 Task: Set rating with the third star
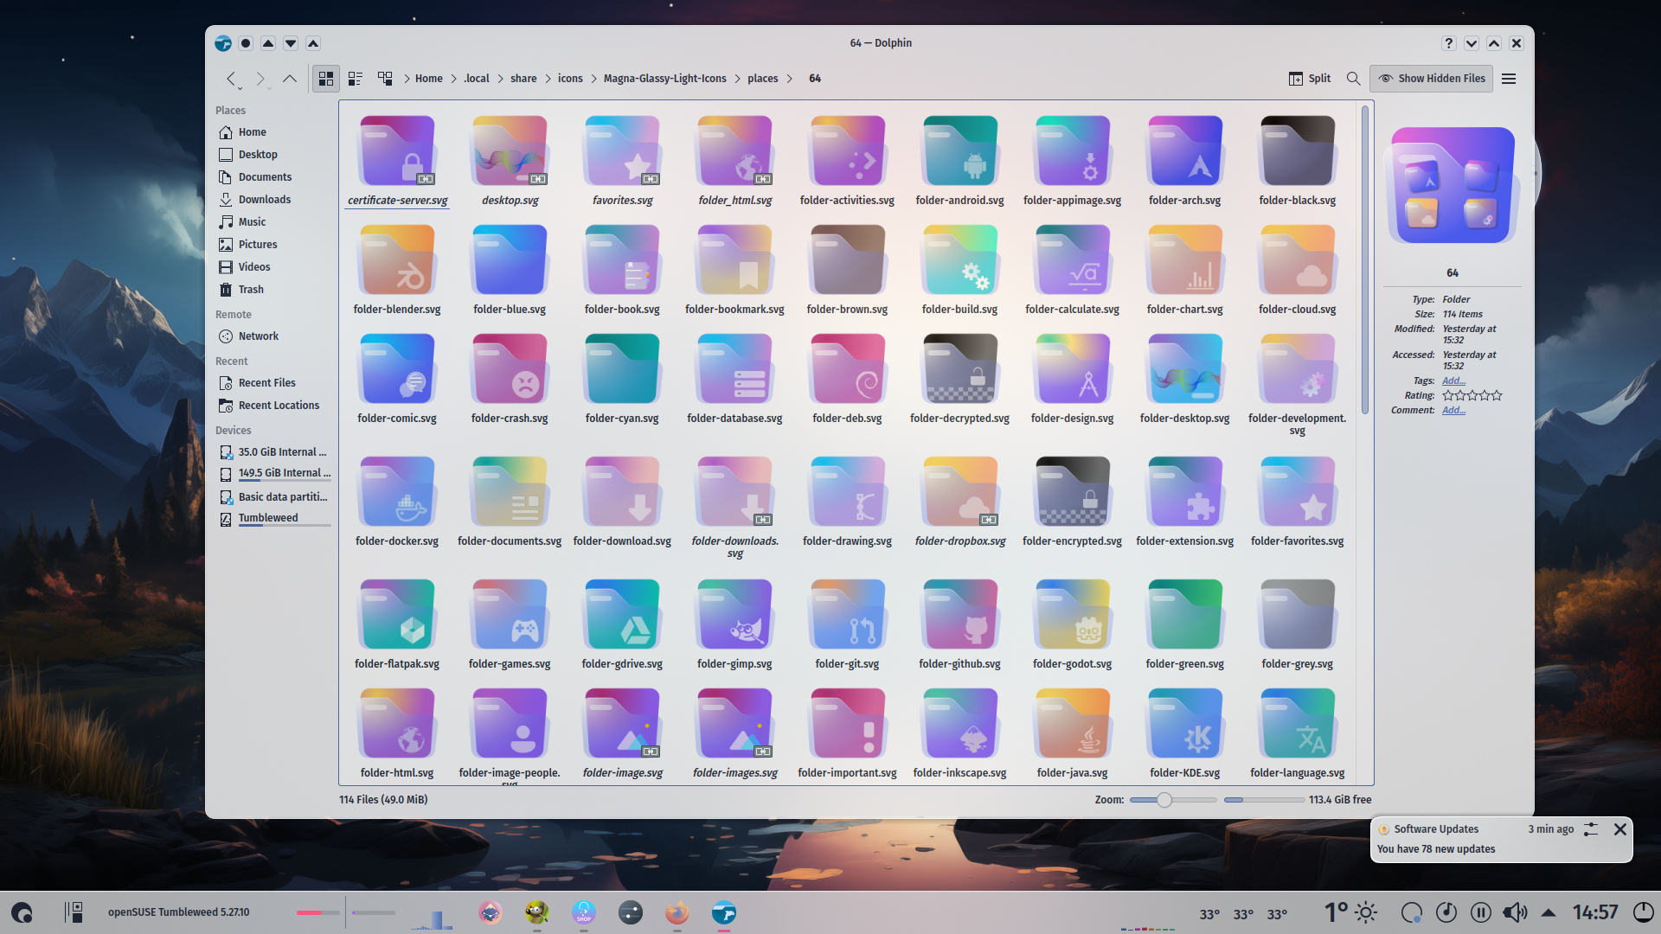pyautogui.click(x=1472, y=396)
